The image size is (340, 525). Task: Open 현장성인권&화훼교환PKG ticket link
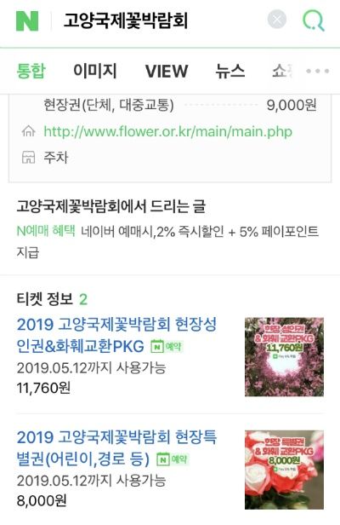pyautogui.click(x=116, y=335)
